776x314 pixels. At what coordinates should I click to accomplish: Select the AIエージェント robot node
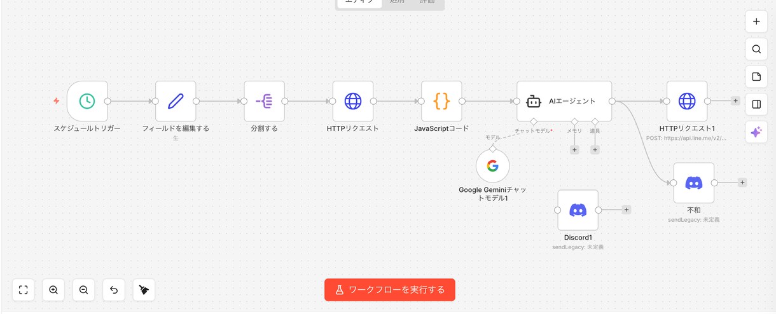point(564,101)
